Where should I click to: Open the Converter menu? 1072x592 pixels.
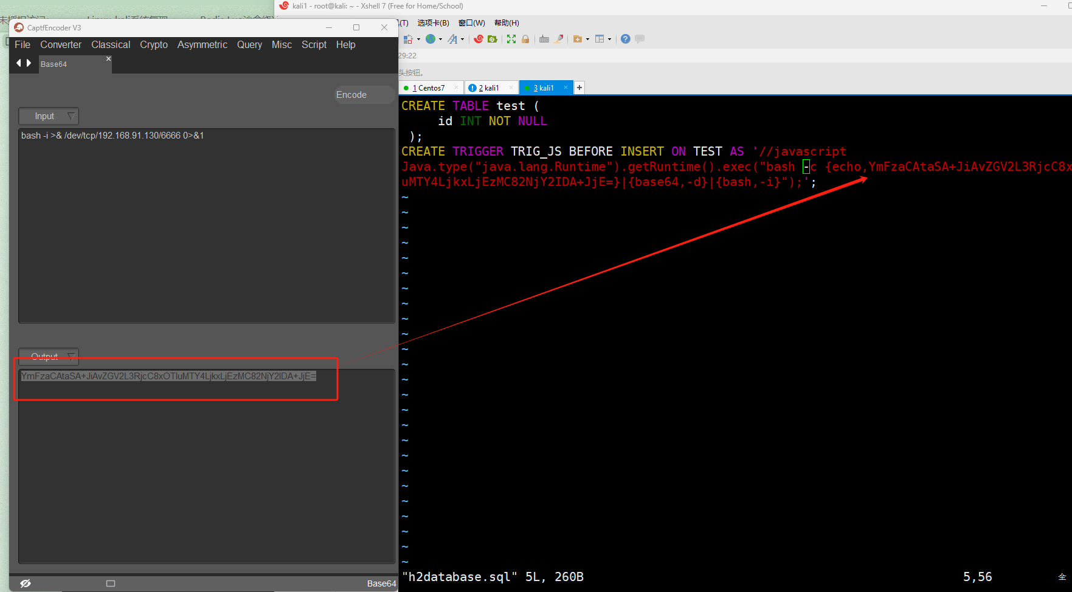(61, 44)
